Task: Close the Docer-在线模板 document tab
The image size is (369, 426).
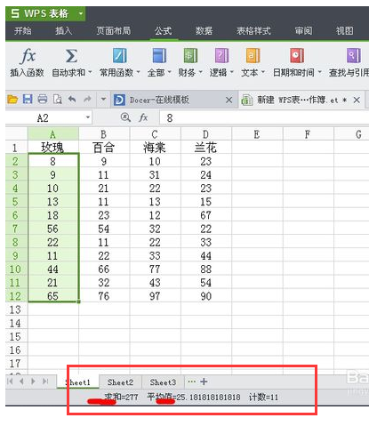Action: (x=229, y=100)
